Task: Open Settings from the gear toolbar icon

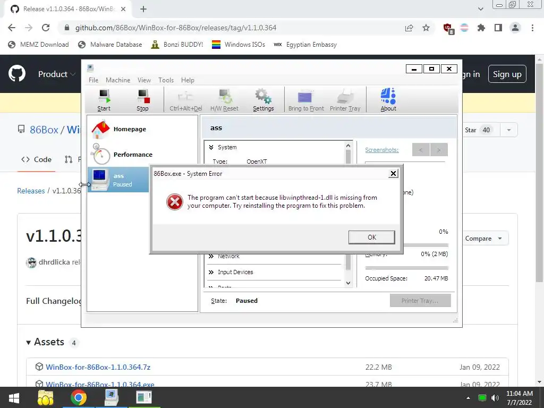Action: tap(263, 100)
